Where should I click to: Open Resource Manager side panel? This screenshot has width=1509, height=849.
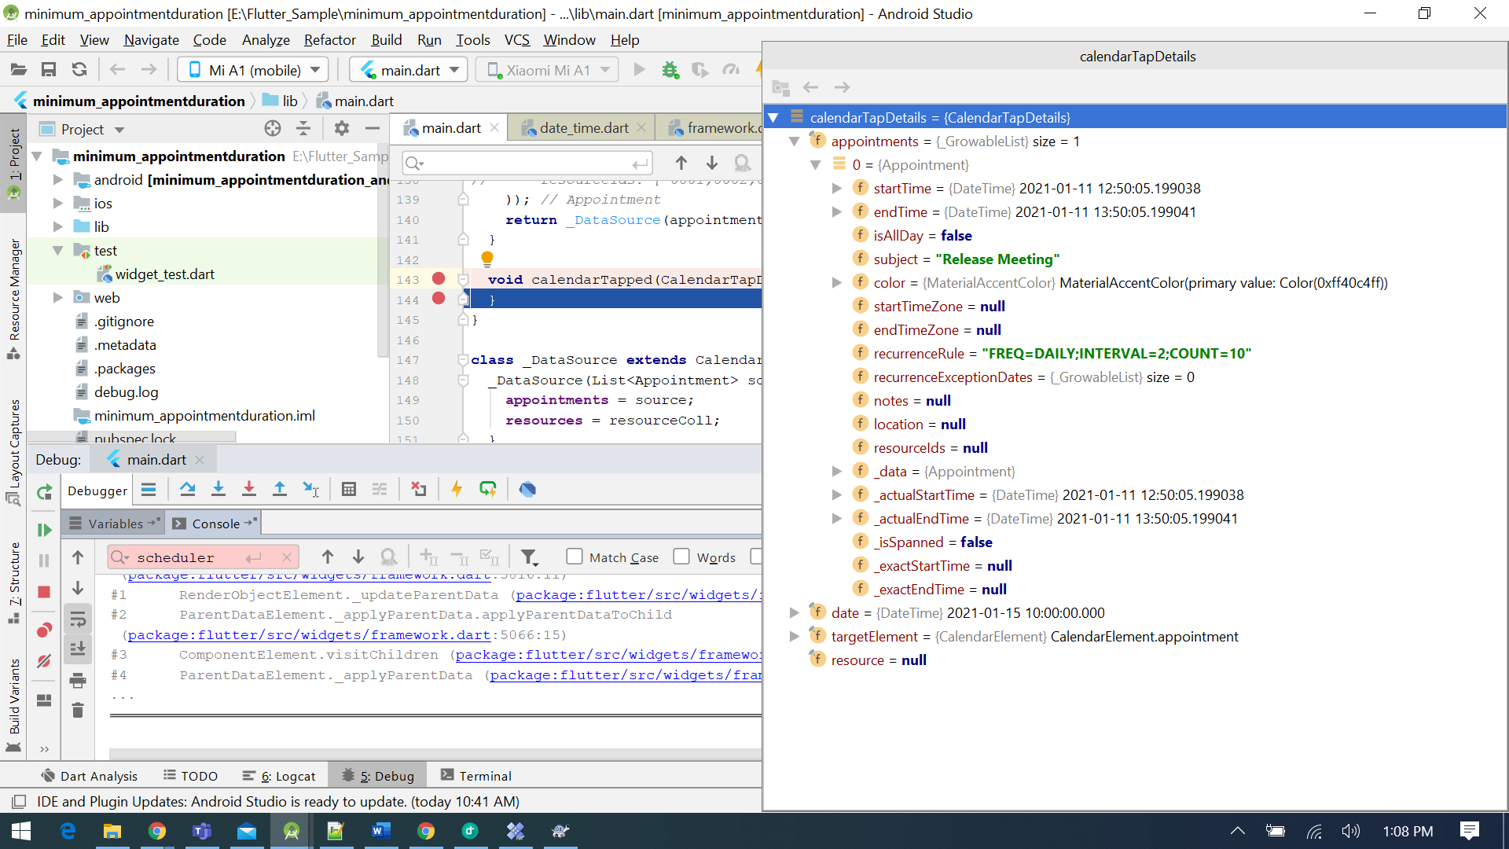(13, 298)
